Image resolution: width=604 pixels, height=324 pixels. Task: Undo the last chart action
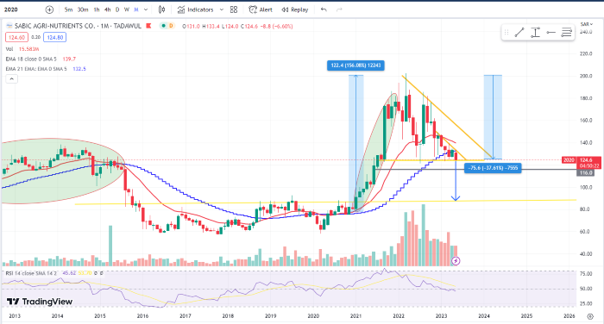(324, 9)
